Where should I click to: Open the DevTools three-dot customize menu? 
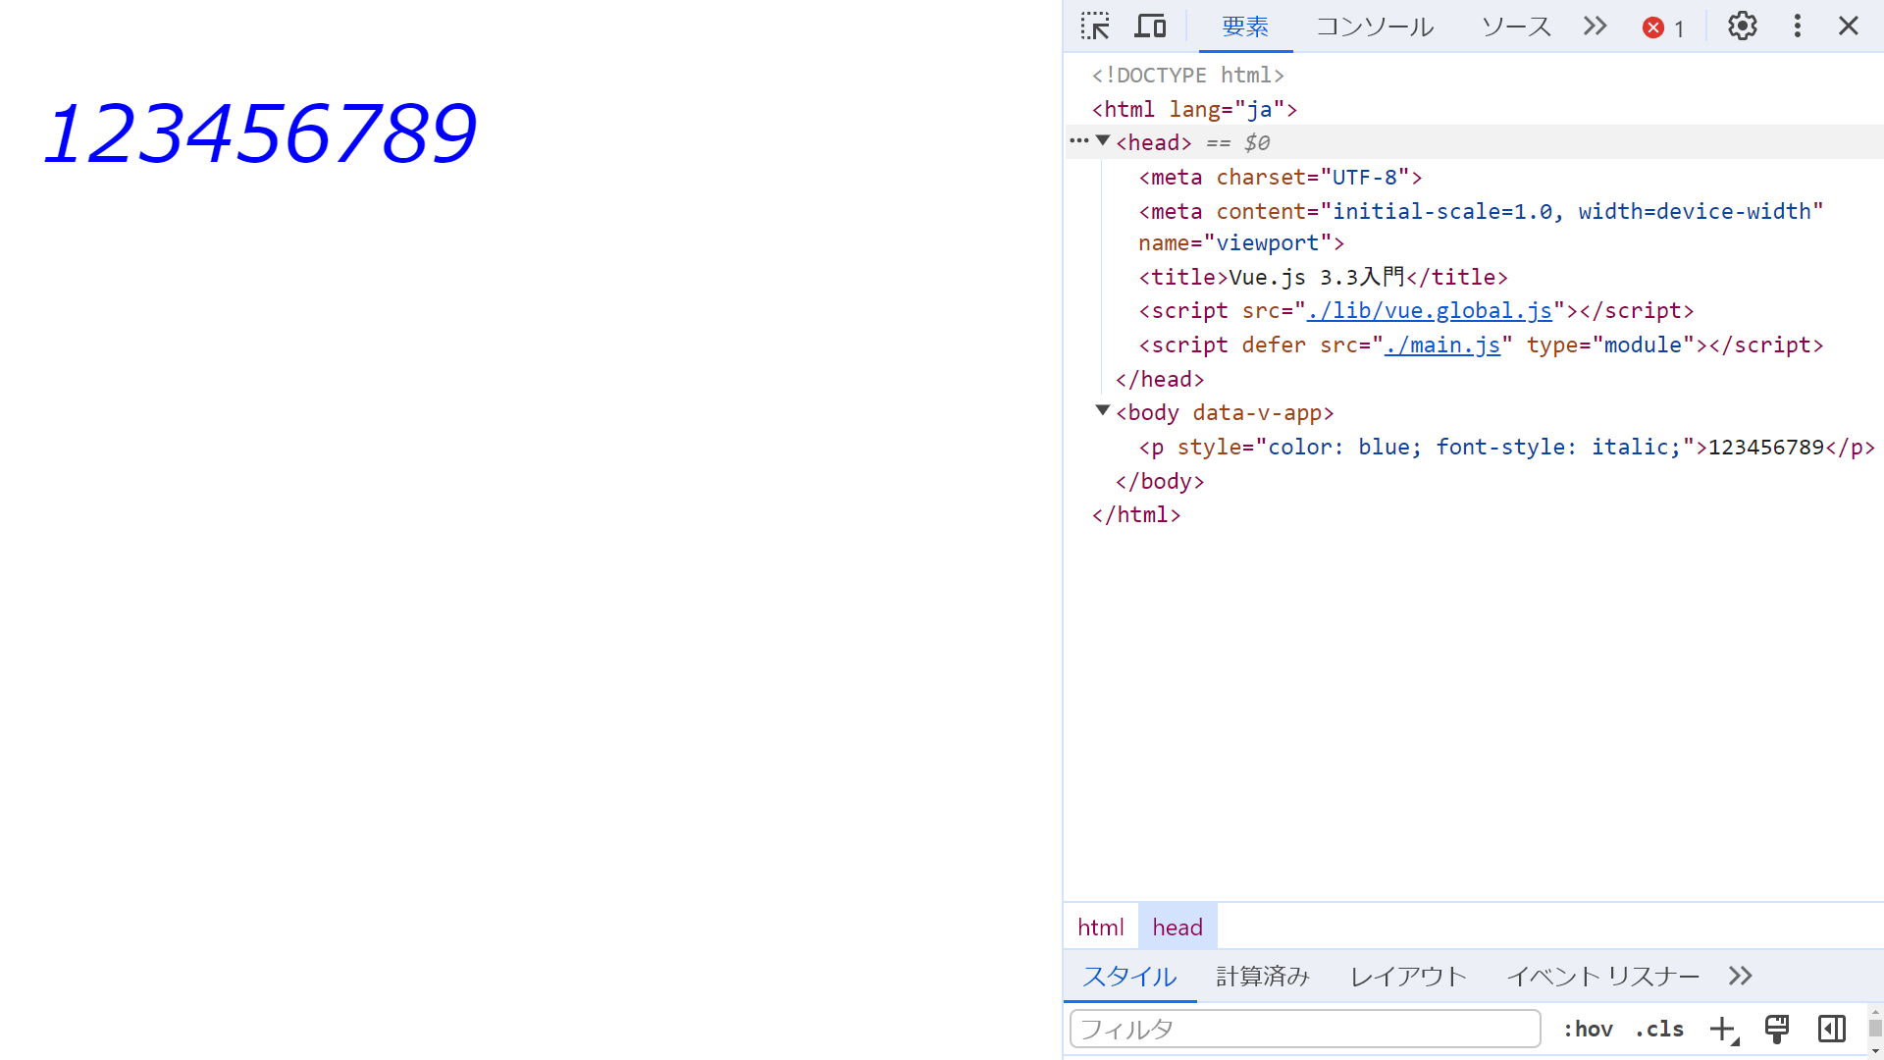click(x=1797, y=26)
